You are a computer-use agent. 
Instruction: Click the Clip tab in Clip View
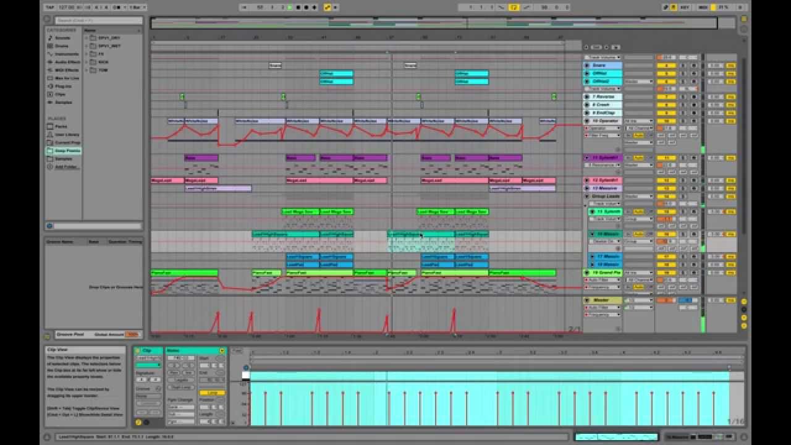tap(148, 350)
